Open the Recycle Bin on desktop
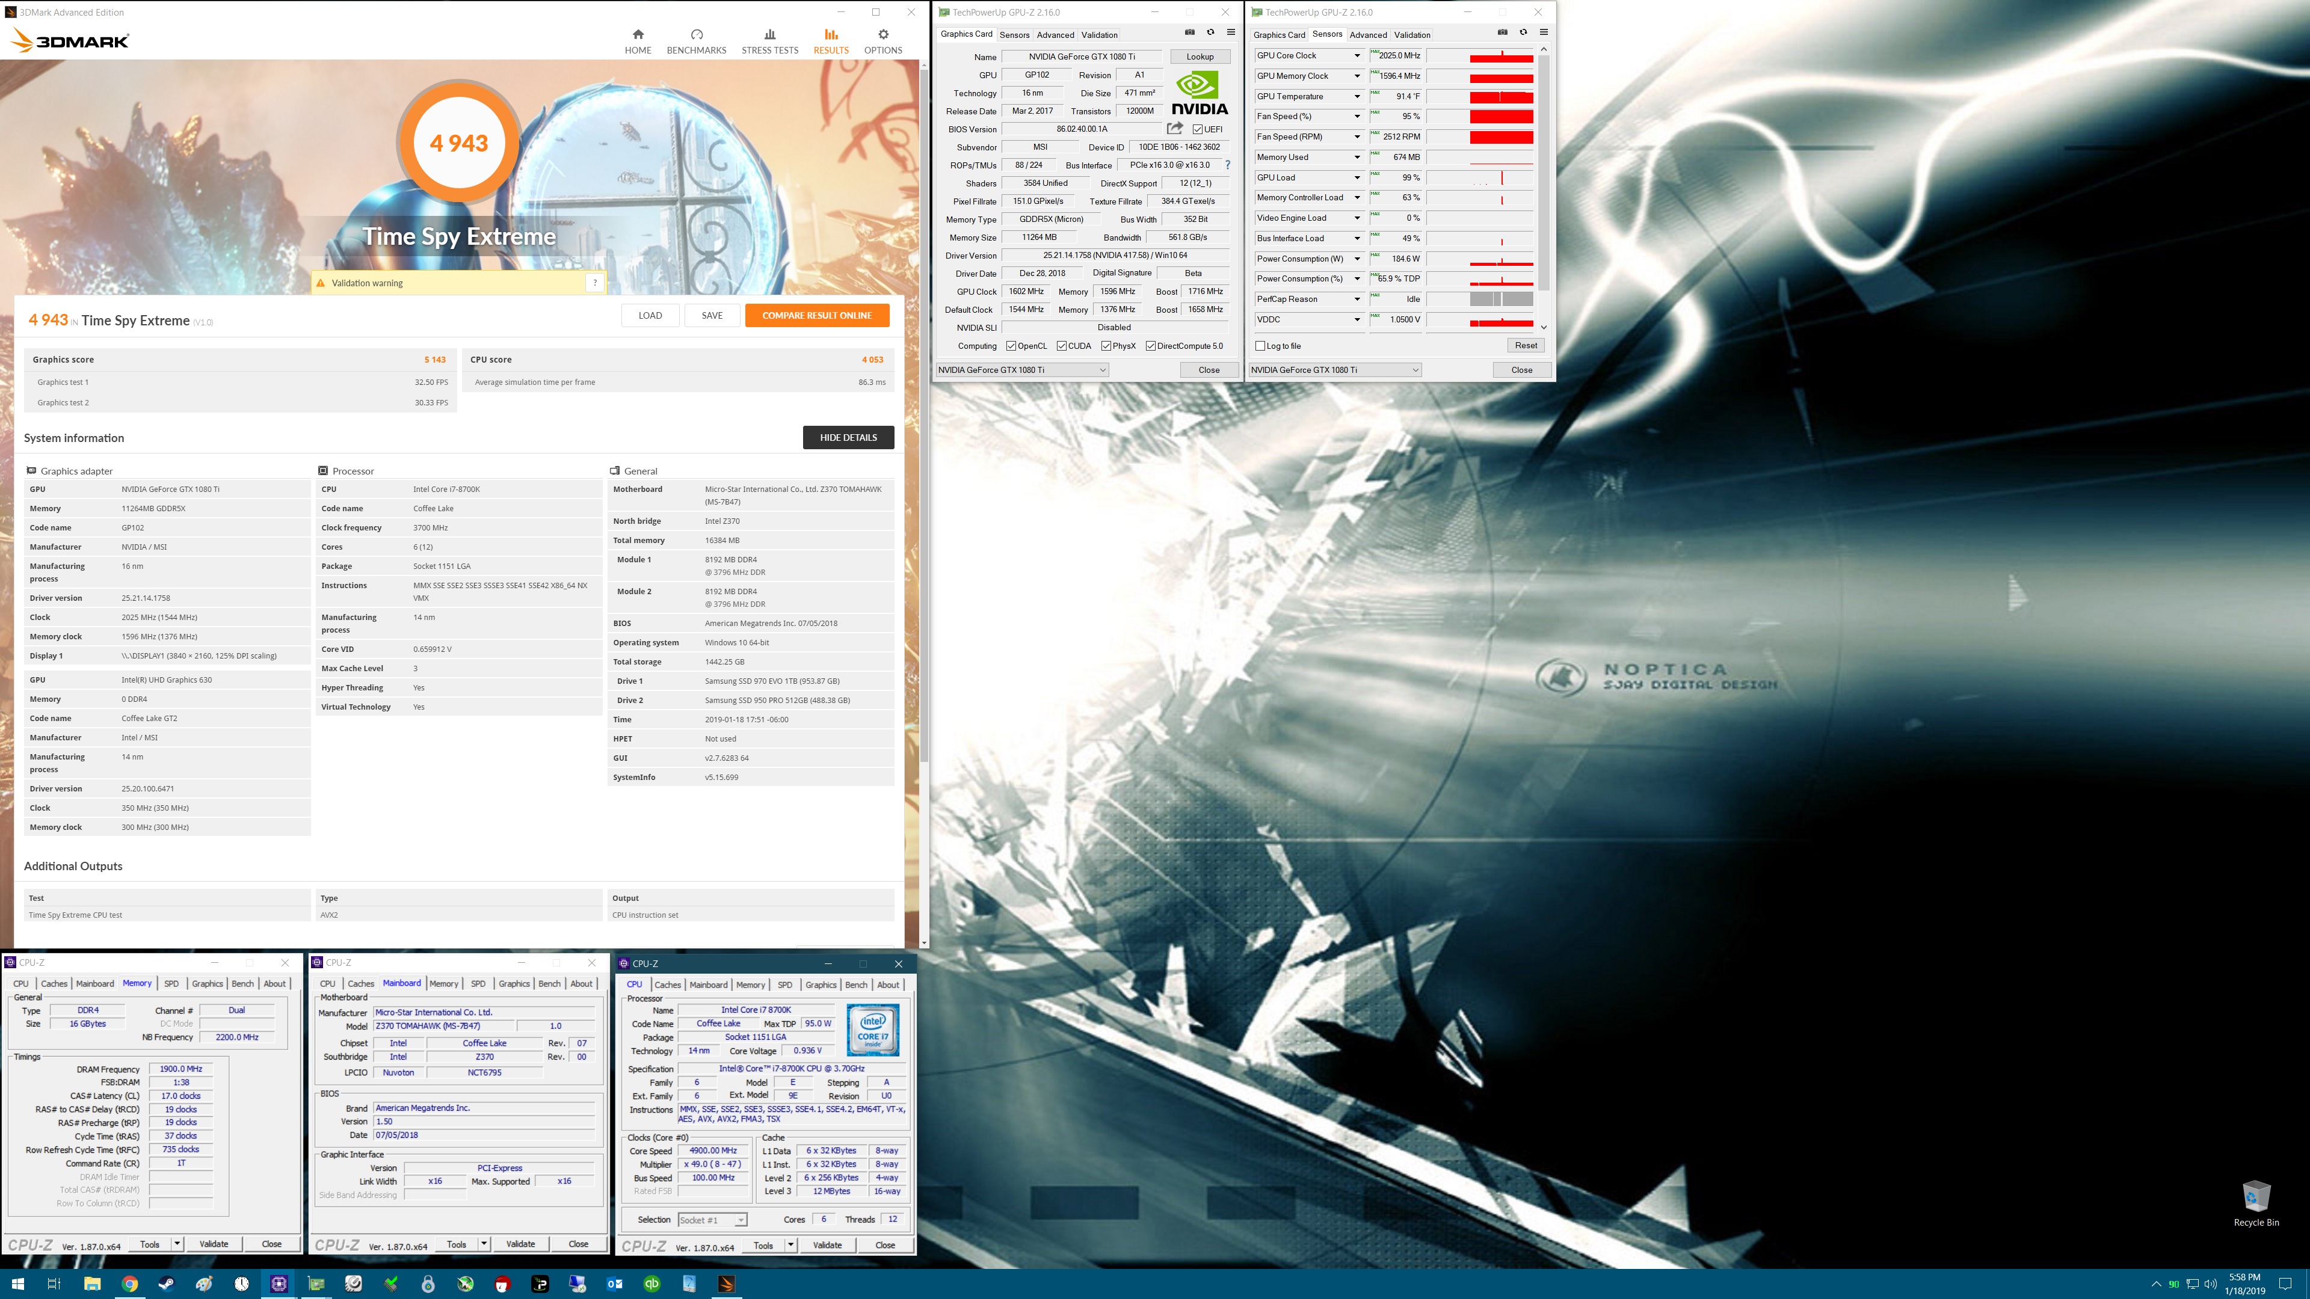The width and height of the screenshot is (2310, 1299). 2255,1203
